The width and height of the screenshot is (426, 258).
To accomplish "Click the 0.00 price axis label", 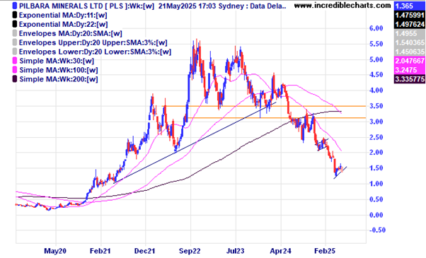I will (x=376, y=215).
